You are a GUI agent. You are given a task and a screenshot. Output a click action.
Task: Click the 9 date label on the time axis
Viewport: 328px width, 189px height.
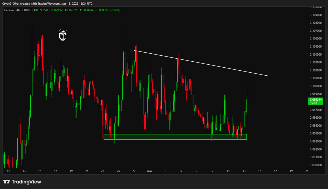(x=212, y=171)
